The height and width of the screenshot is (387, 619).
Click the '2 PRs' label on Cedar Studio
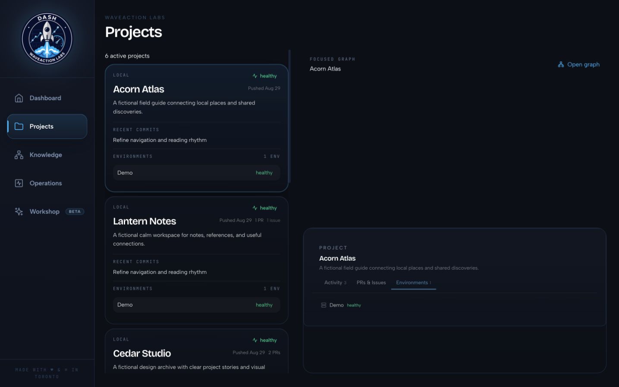tap(274, 352)
